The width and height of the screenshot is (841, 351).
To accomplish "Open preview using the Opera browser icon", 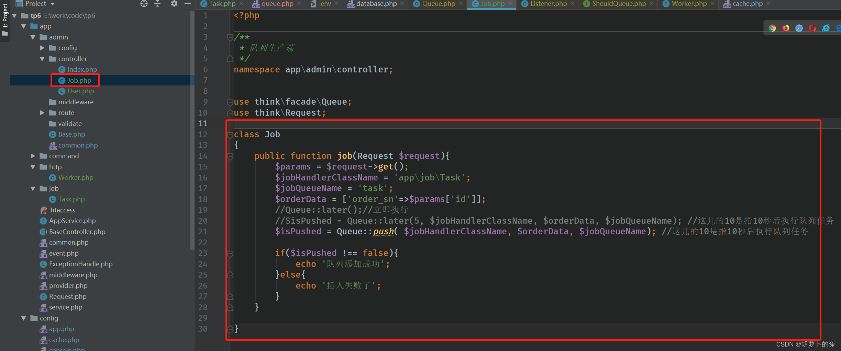I will [x=812, y=28].
